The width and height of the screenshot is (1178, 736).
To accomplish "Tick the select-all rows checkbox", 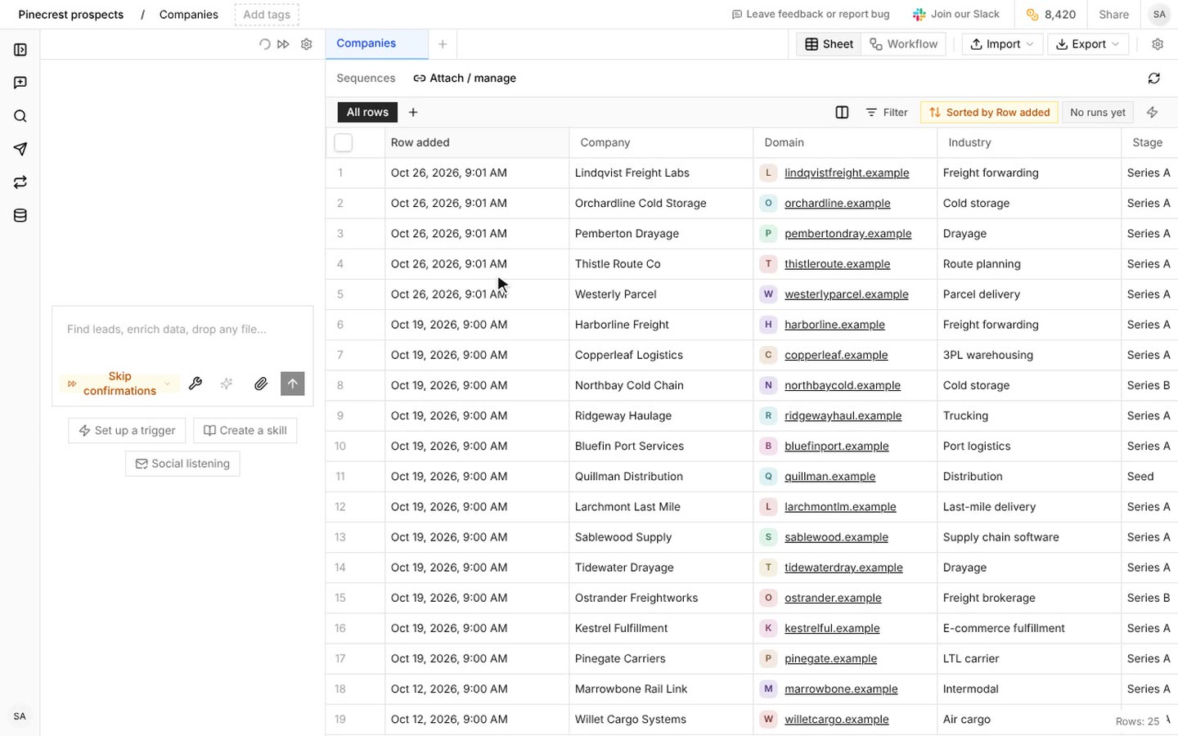I will pos(344,142).
